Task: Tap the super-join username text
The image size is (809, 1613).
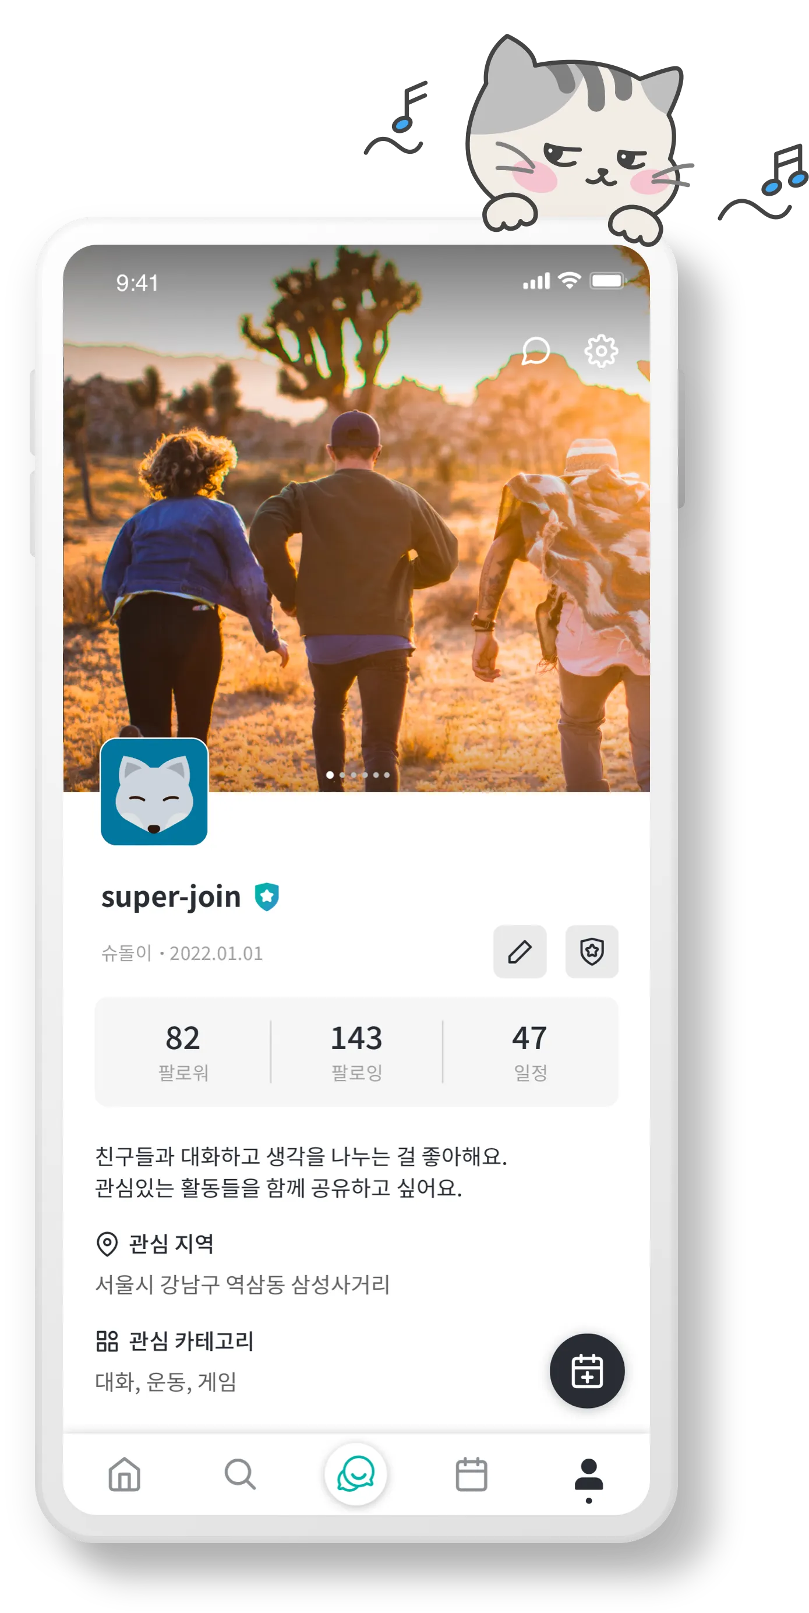Action: (171, 896)
